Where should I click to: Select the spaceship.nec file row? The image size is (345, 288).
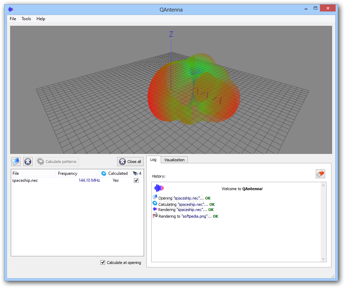tap(77, 180)
